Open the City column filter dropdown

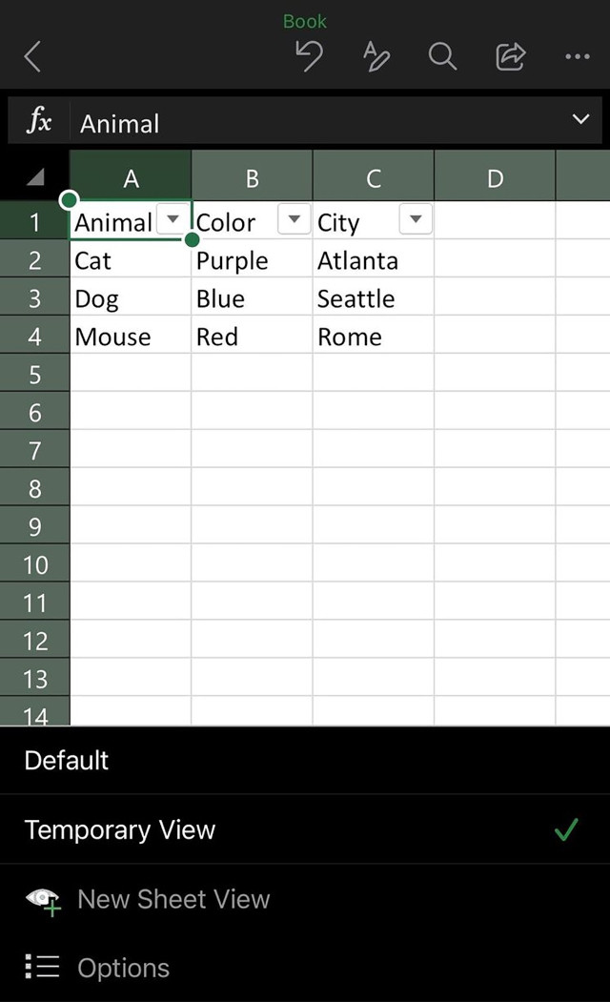click(x=416, y=219)
